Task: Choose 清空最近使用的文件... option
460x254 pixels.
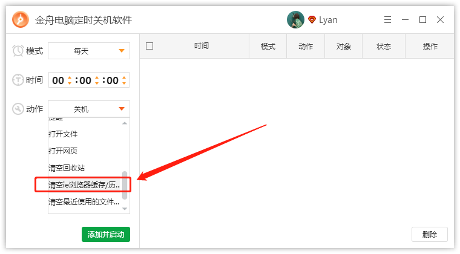Action: (85, 202)
